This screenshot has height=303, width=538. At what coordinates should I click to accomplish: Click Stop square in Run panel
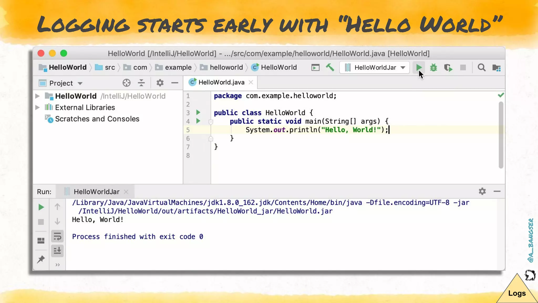(41, 222)
